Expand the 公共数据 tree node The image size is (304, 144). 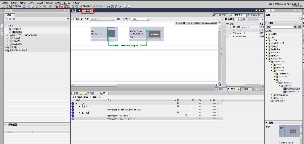click(x=8, y=38)
